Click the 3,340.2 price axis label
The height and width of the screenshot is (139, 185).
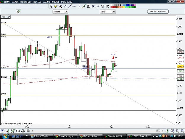coord(180,57)
